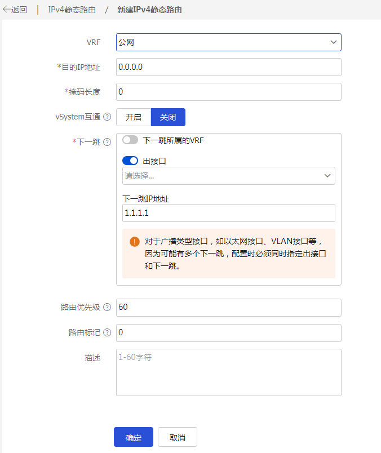Enable the 下一跳所属的VRF toggle switch
381x453 pixels.
pyautogui.click(x=130, y=140)
